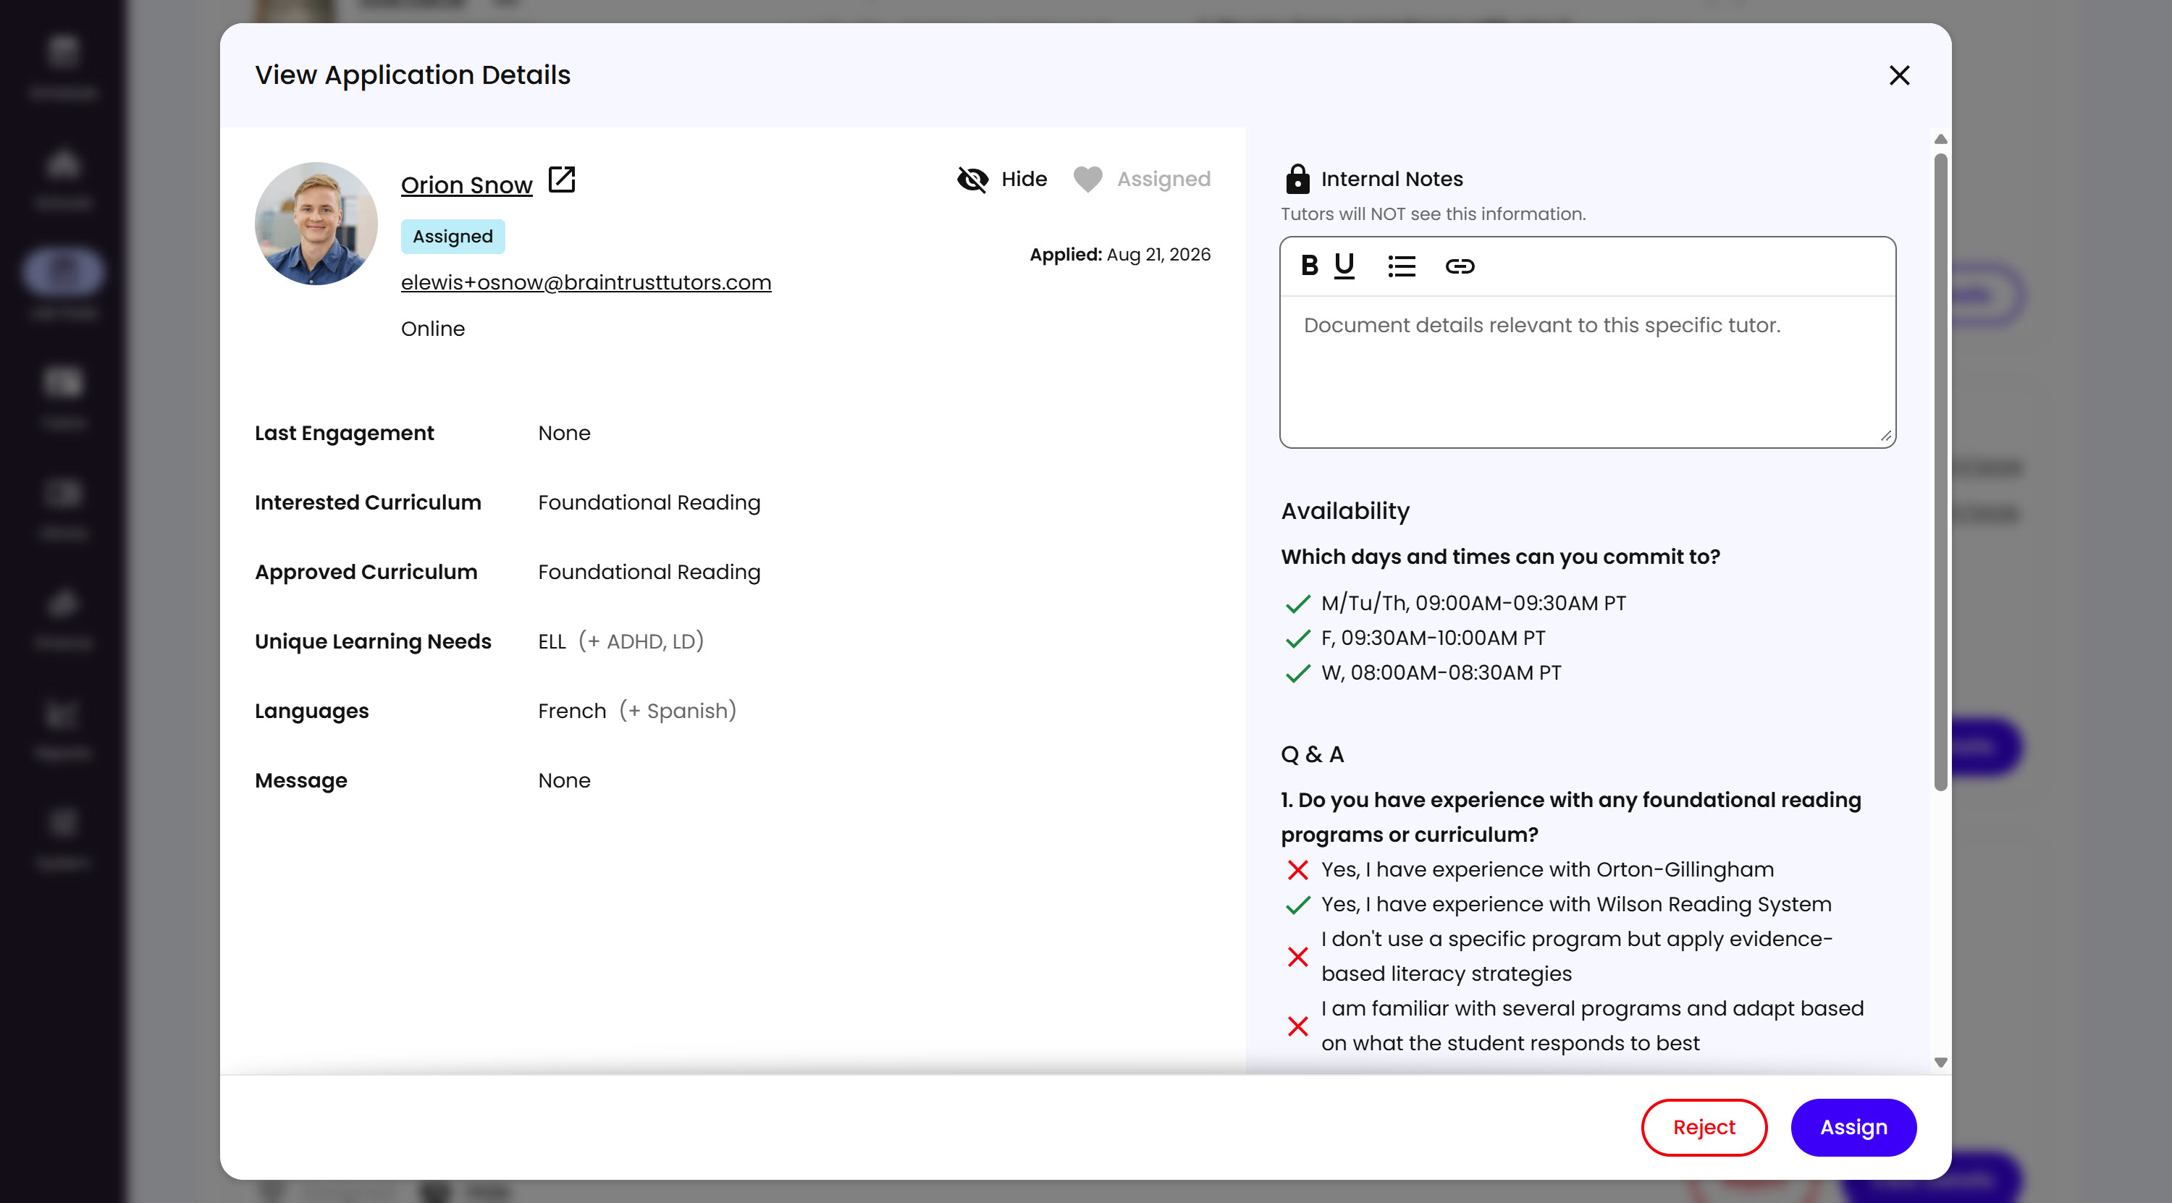Viewport: 2172px width, 1203px height.
Task: Click the Foundational Reading value under Interested Curriculum
Action: click(649, 502)
